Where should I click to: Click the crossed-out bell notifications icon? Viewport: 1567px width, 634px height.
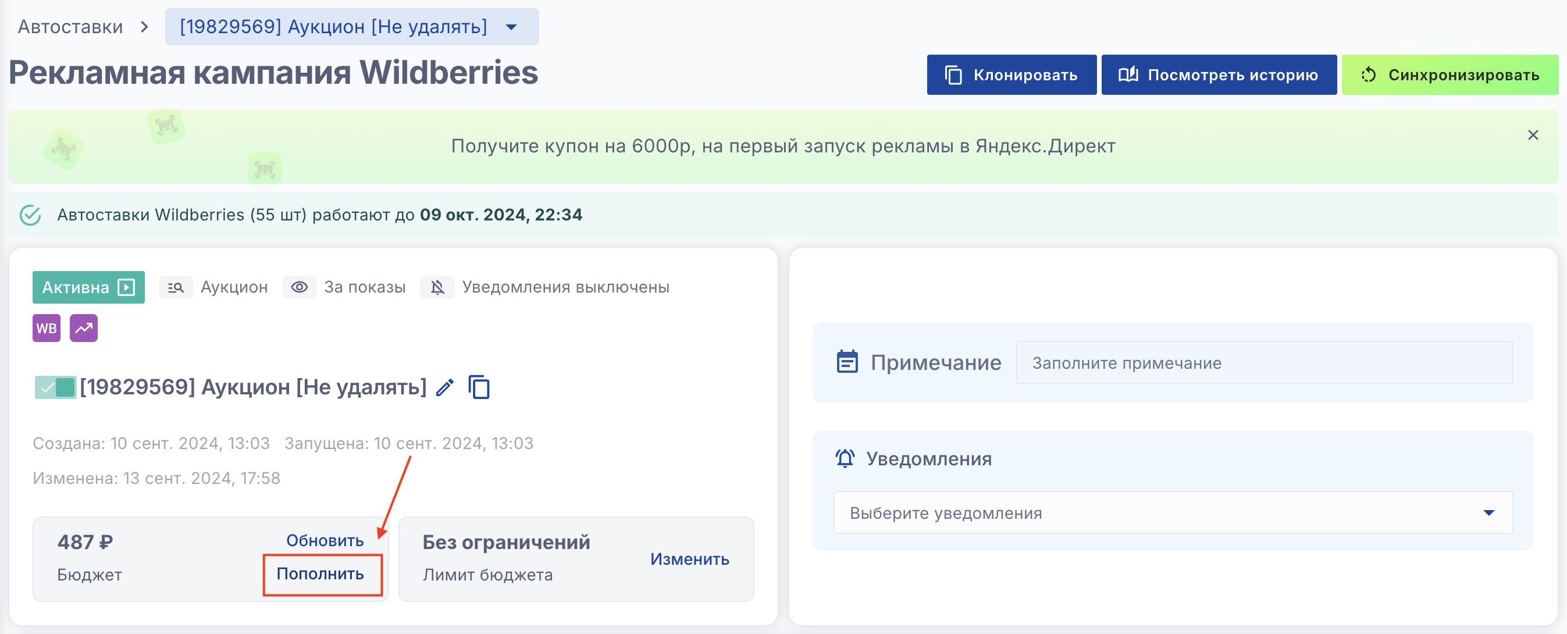point(437,287)
